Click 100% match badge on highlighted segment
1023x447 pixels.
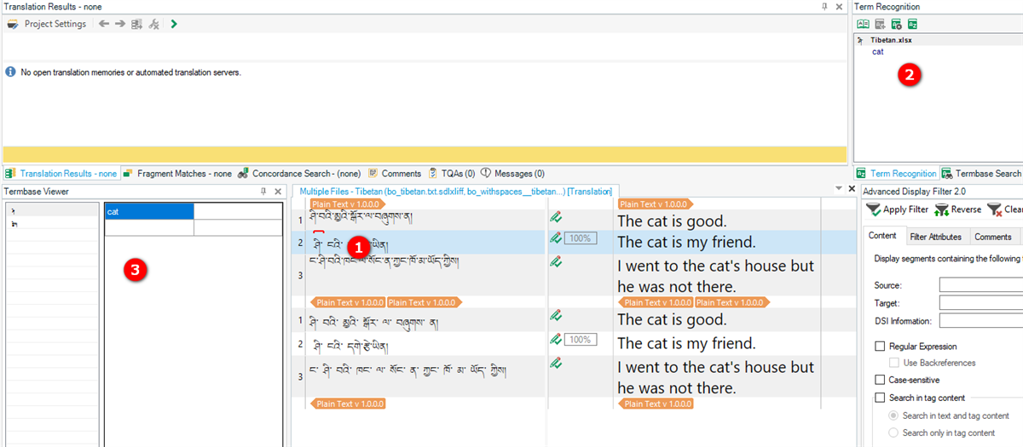tap(581, 238)
